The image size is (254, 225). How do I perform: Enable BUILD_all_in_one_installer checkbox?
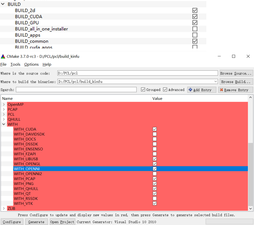point(195,29)
